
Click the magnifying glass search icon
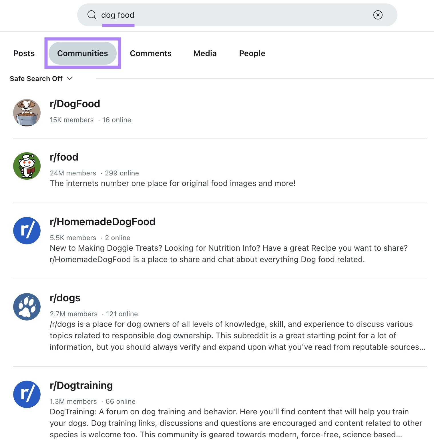tap(91, 15)
